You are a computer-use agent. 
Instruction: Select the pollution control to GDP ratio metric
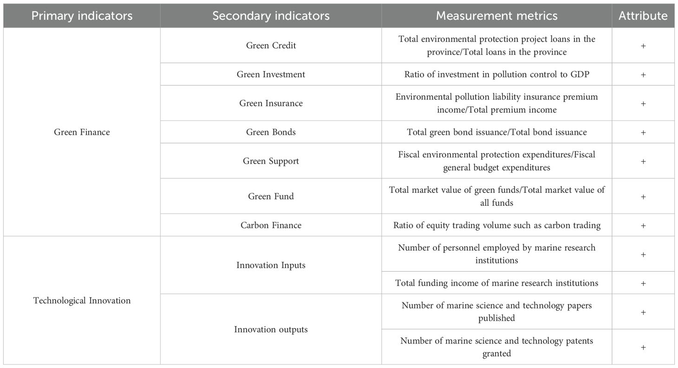pos(496,74)
